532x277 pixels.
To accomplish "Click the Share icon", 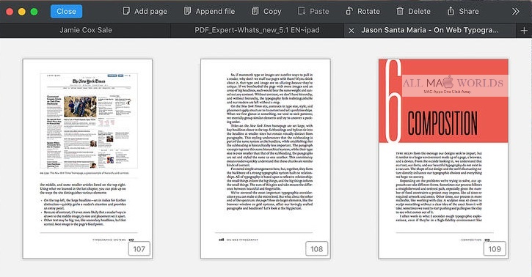I will [451, 11].
